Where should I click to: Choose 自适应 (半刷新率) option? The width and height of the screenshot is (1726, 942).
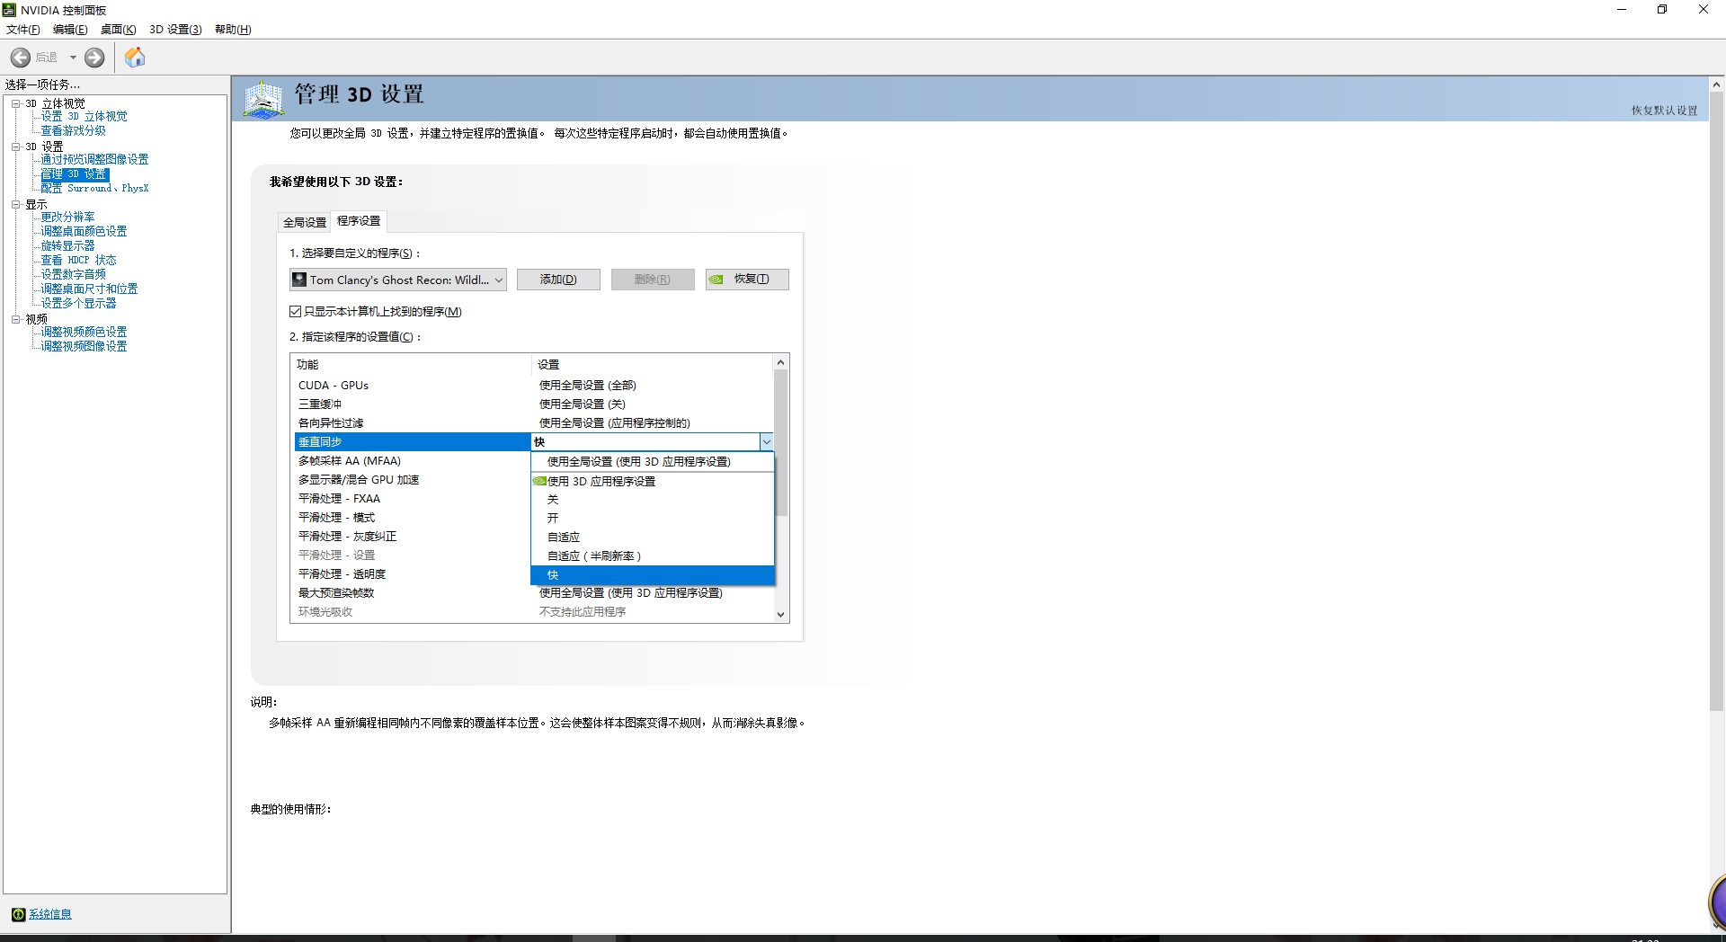[653, 556]
